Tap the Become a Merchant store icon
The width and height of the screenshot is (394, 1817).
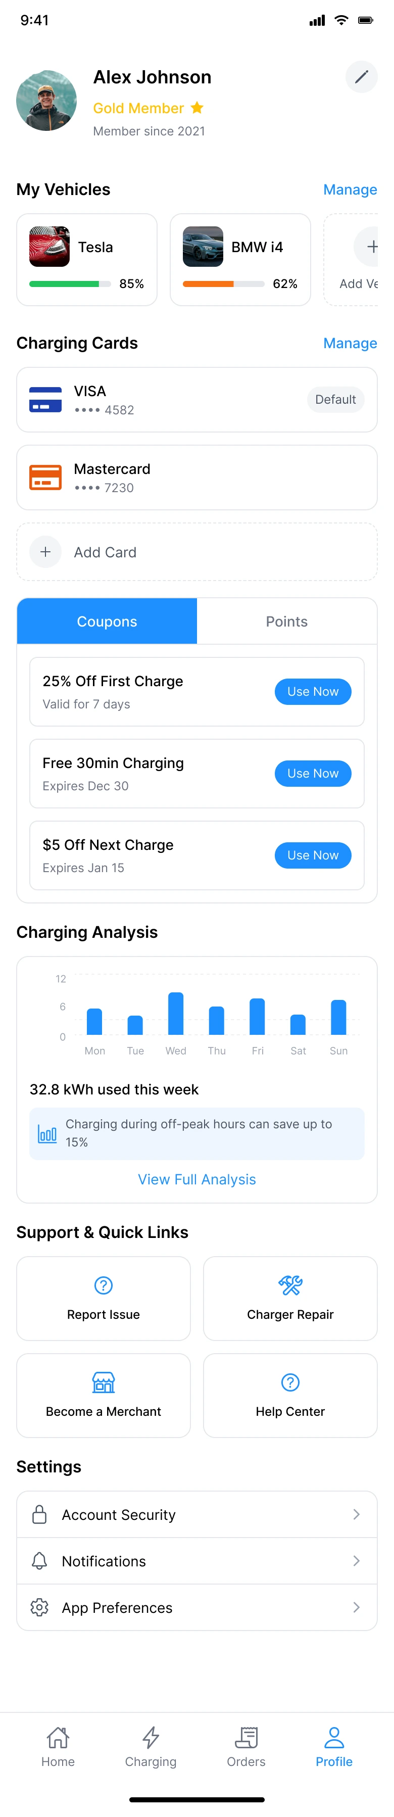[104, 1382]
